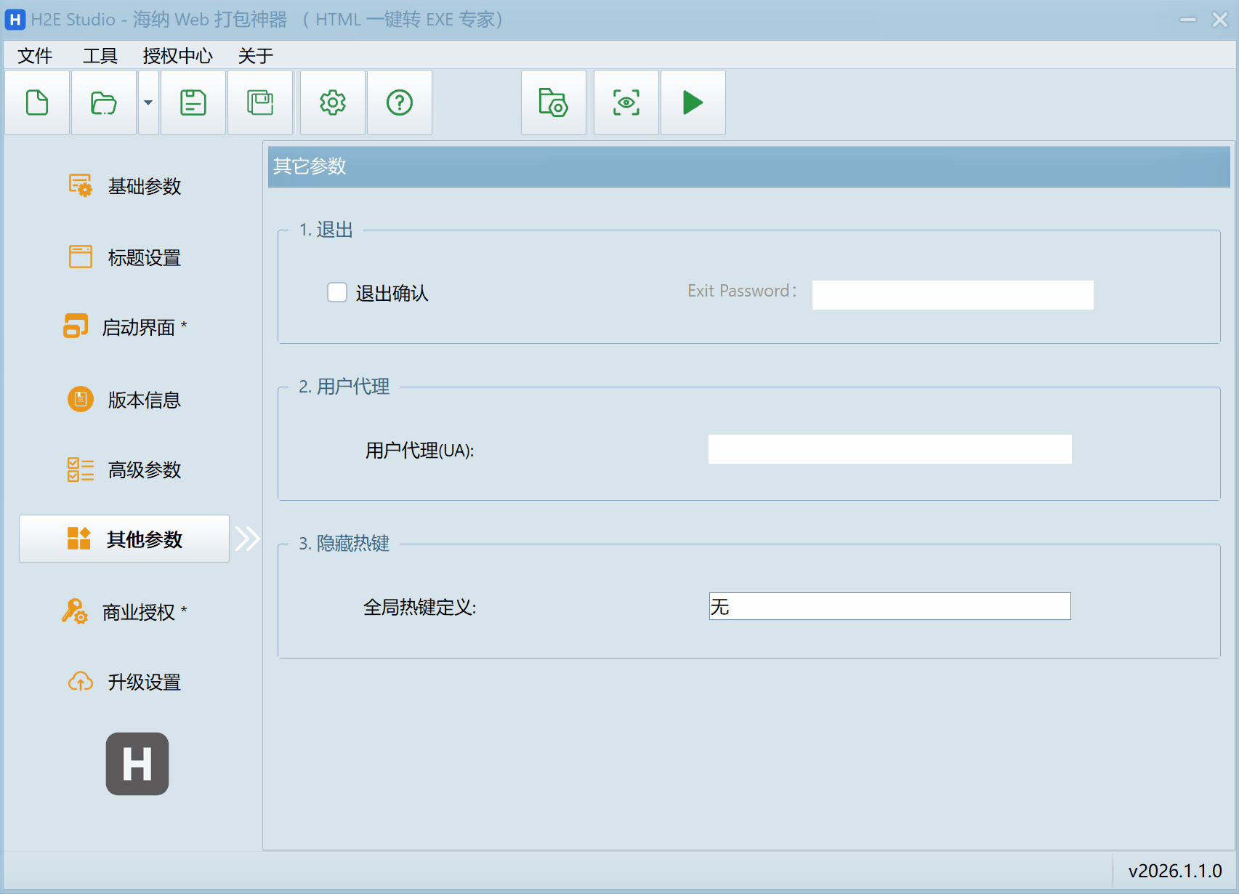Focus the 用户代理(UA) text field
This screenshot has width=1239, height=894.
pos(889,449)
